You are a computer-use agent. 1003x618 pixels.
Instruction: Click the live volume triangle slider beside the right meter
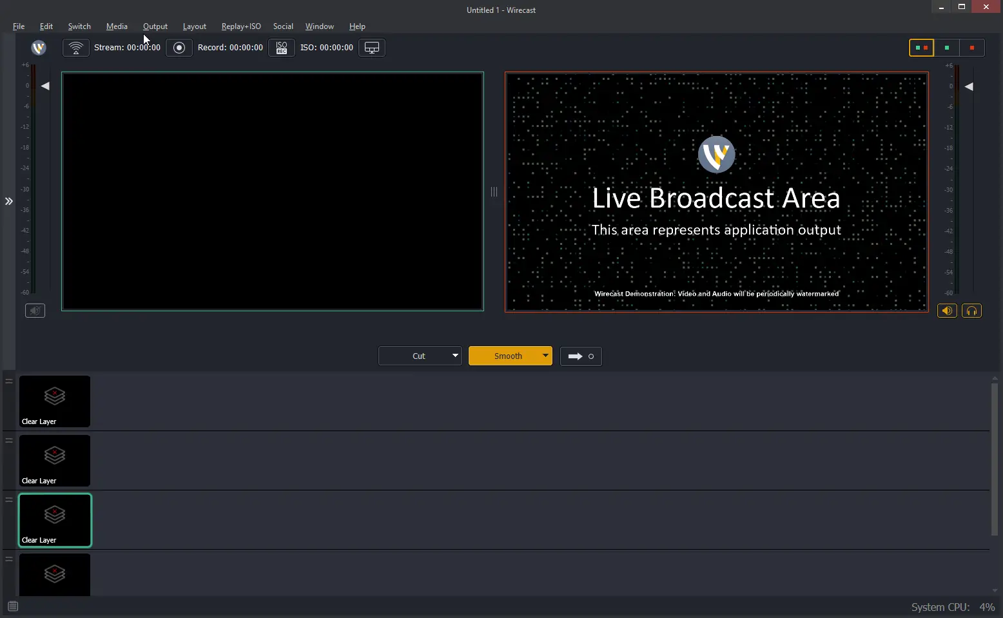pos(969,86)
